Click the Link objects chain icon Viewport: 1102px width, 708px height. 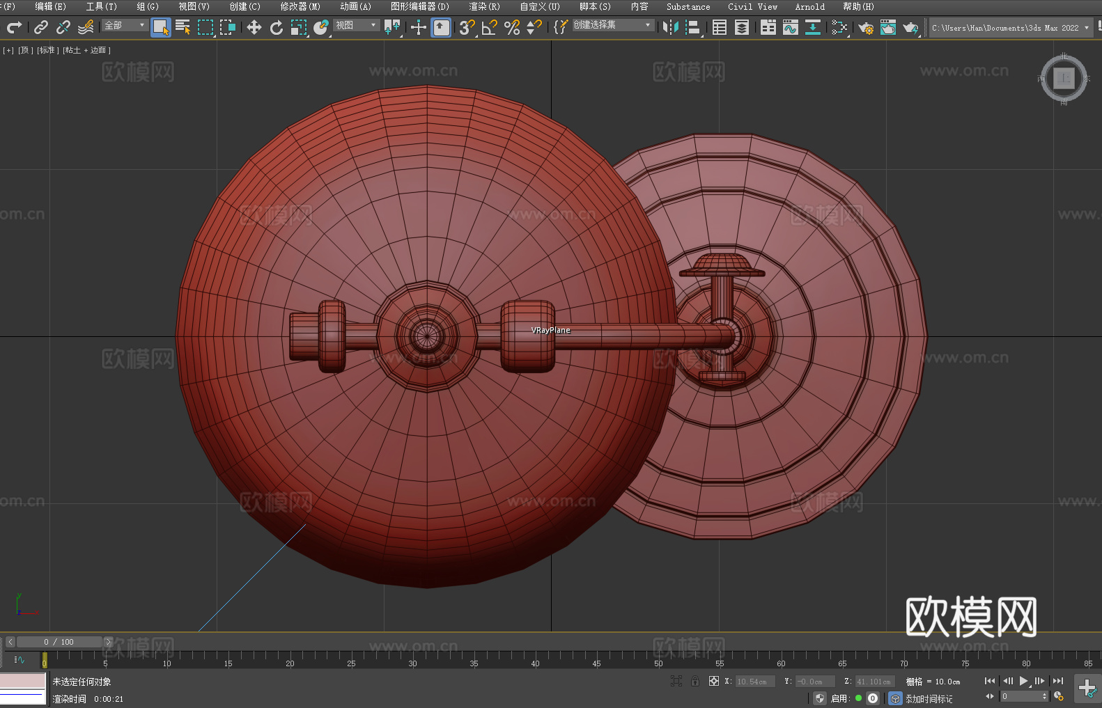41,27
